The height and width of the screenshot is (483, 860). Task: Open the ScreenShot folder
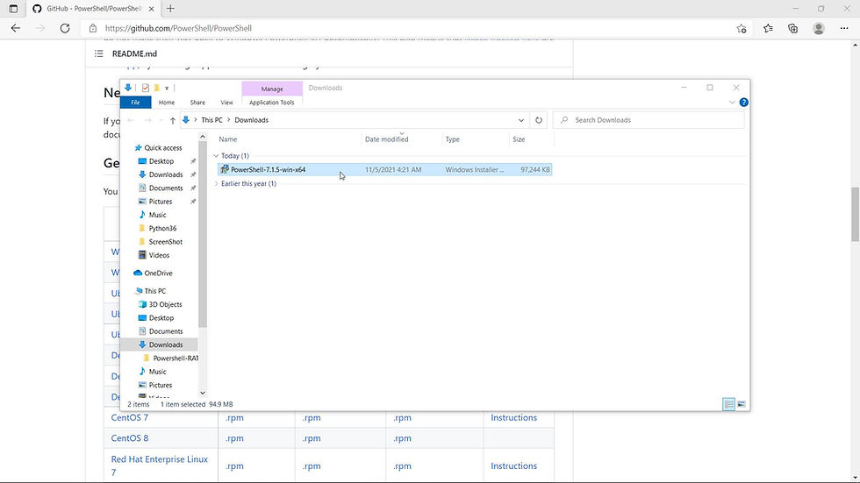(165, 242)
